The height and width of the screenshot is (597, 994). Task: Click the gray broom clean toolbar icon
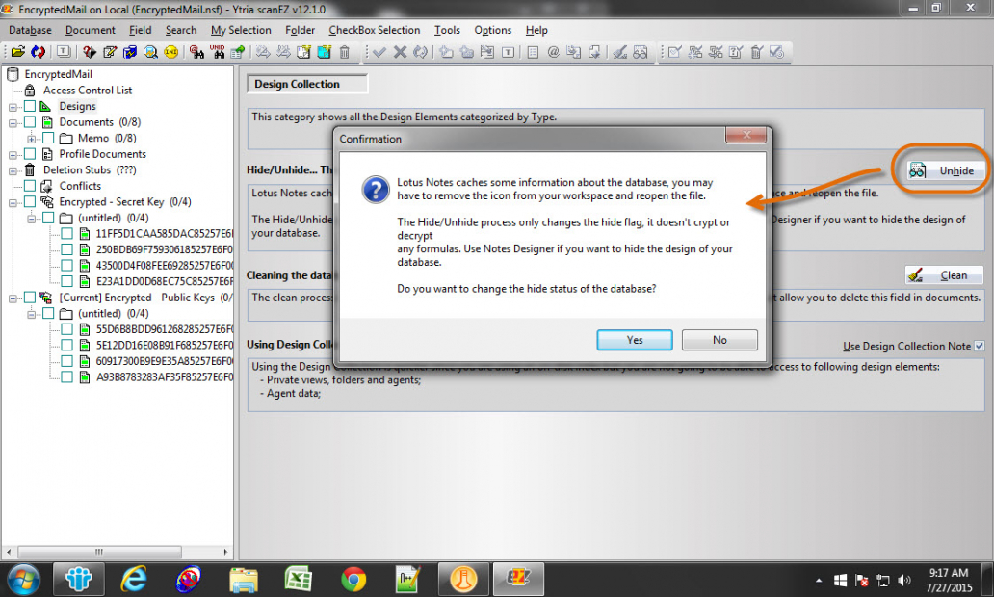click(x=620, y=52)
